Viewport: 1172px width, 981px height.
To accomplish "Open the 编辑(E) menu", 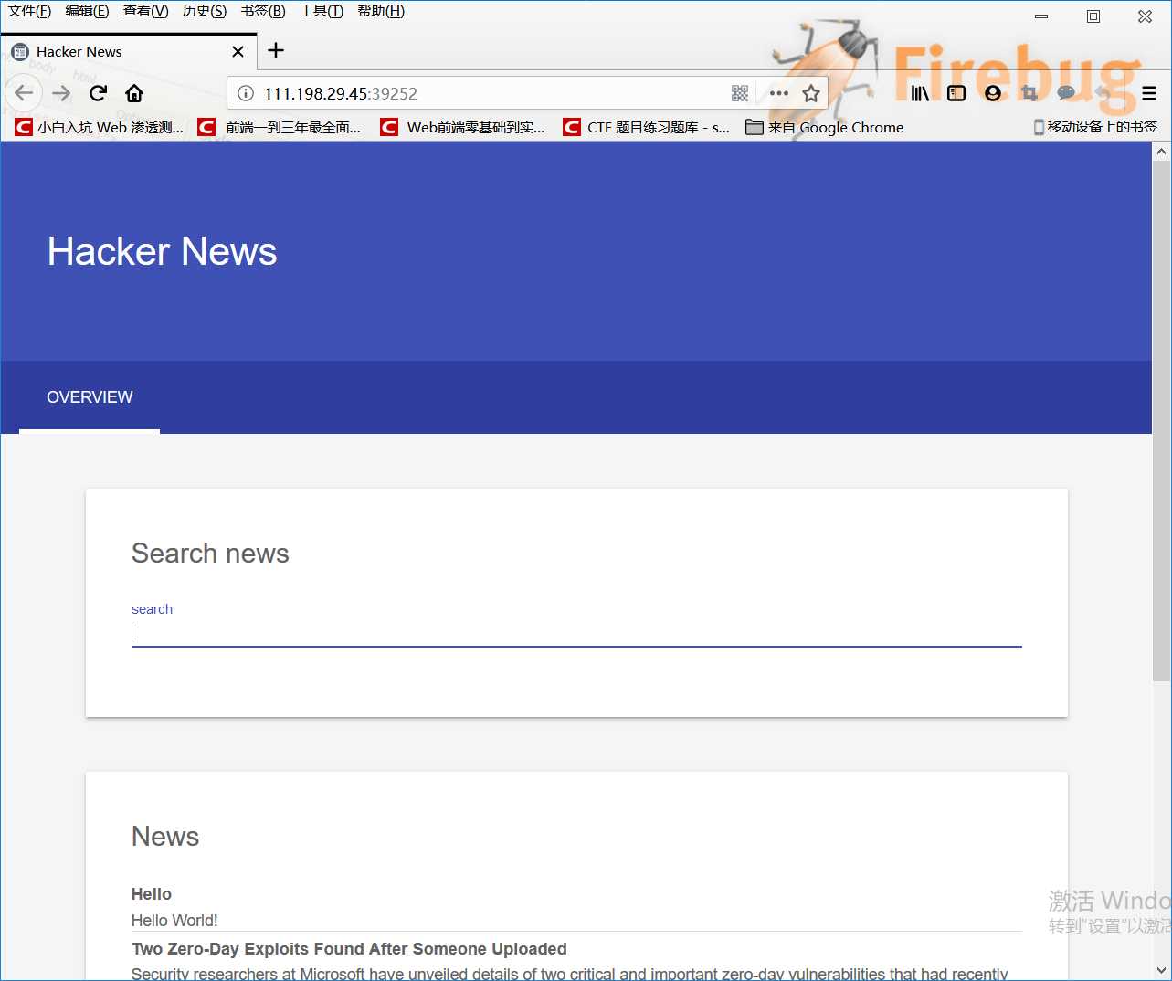I will (87, 11).
